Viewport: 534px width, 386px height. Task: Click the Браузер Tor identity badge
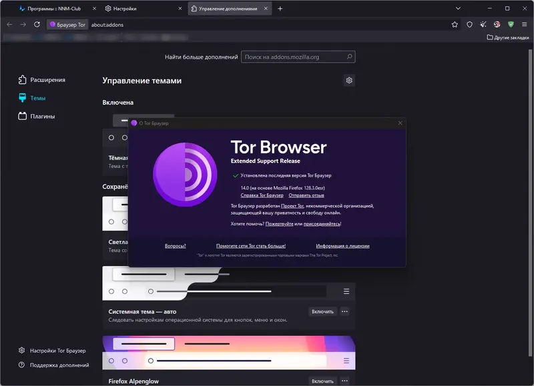pyautogui.click(x=67, y=25)
